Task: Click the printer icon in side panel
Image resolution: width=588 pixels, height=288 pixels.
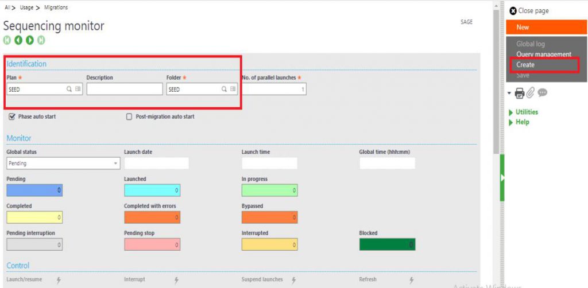Action: coord(519,93)
